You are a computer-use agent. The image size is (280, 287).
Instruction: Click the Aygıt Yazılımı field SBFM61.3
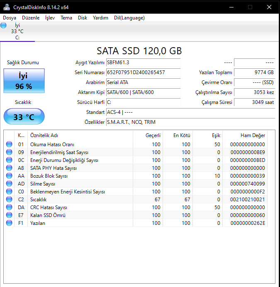144,63
